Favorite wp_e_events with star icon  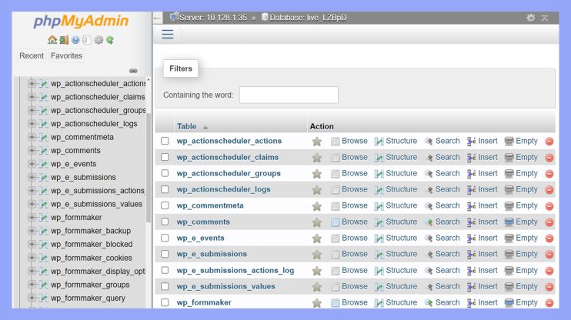point(317,238)
